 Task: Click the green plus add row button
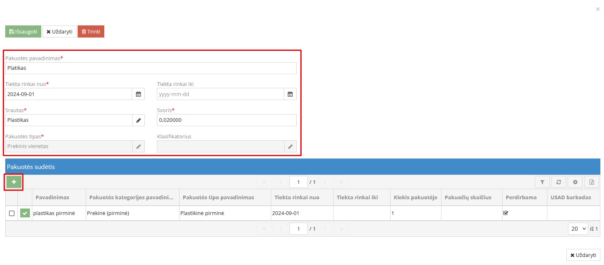(x=14, y=182)
